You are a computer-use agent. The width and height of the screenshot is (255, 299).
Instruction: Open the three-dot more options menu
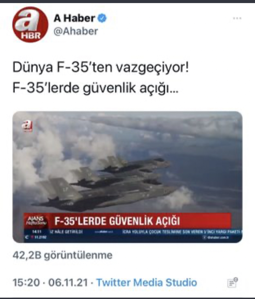(x=237, y=18)
